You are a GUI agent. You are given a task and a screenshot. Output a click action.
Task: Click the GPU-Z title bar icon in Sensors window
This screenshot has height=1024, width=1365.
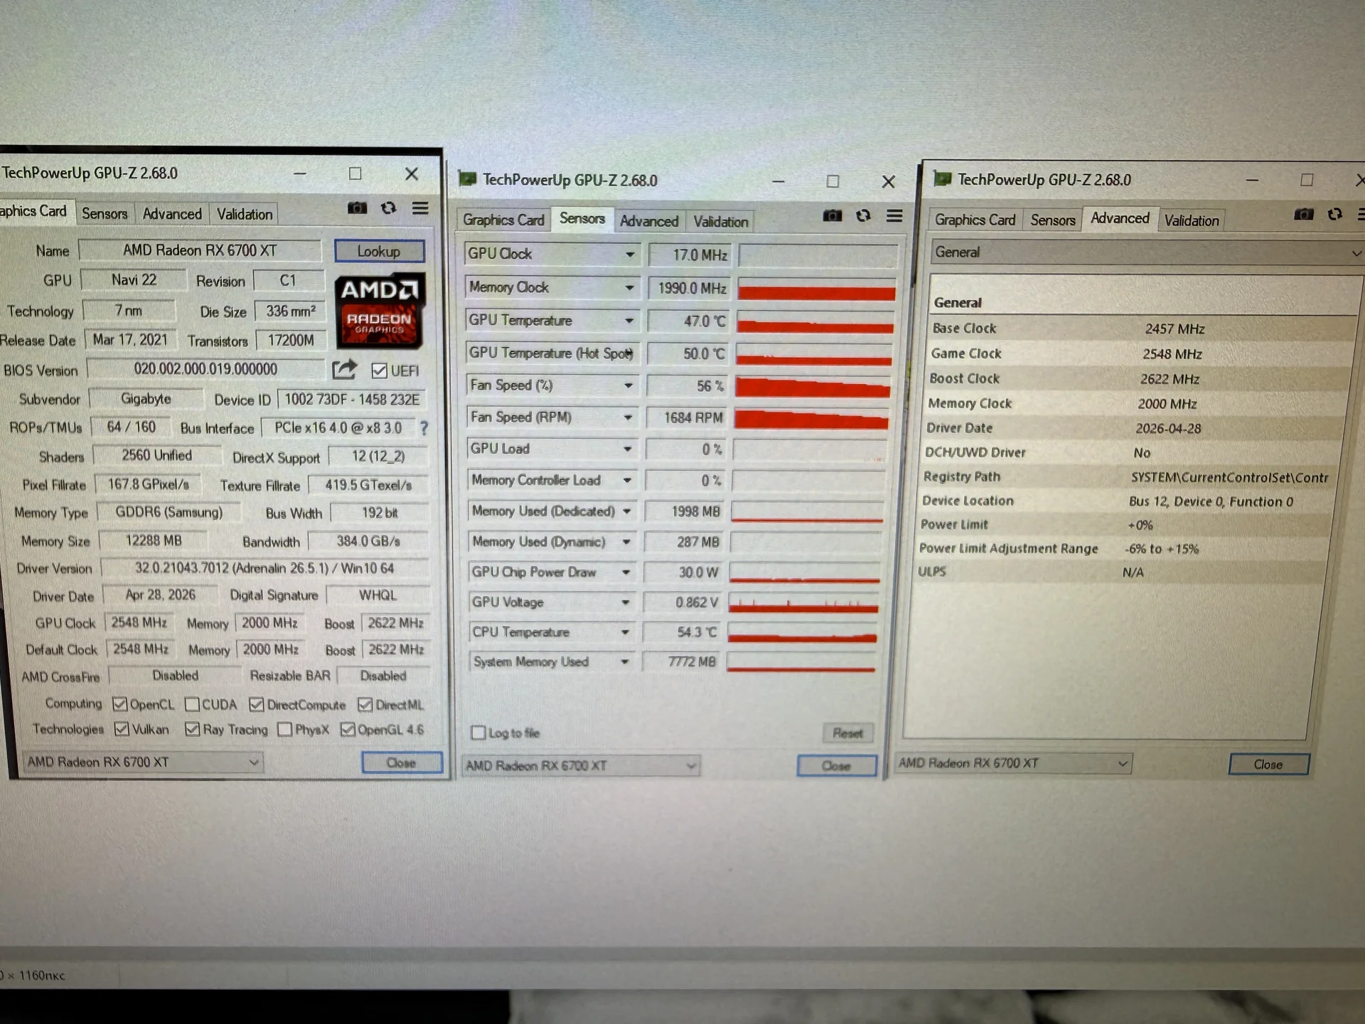(467, 178)
